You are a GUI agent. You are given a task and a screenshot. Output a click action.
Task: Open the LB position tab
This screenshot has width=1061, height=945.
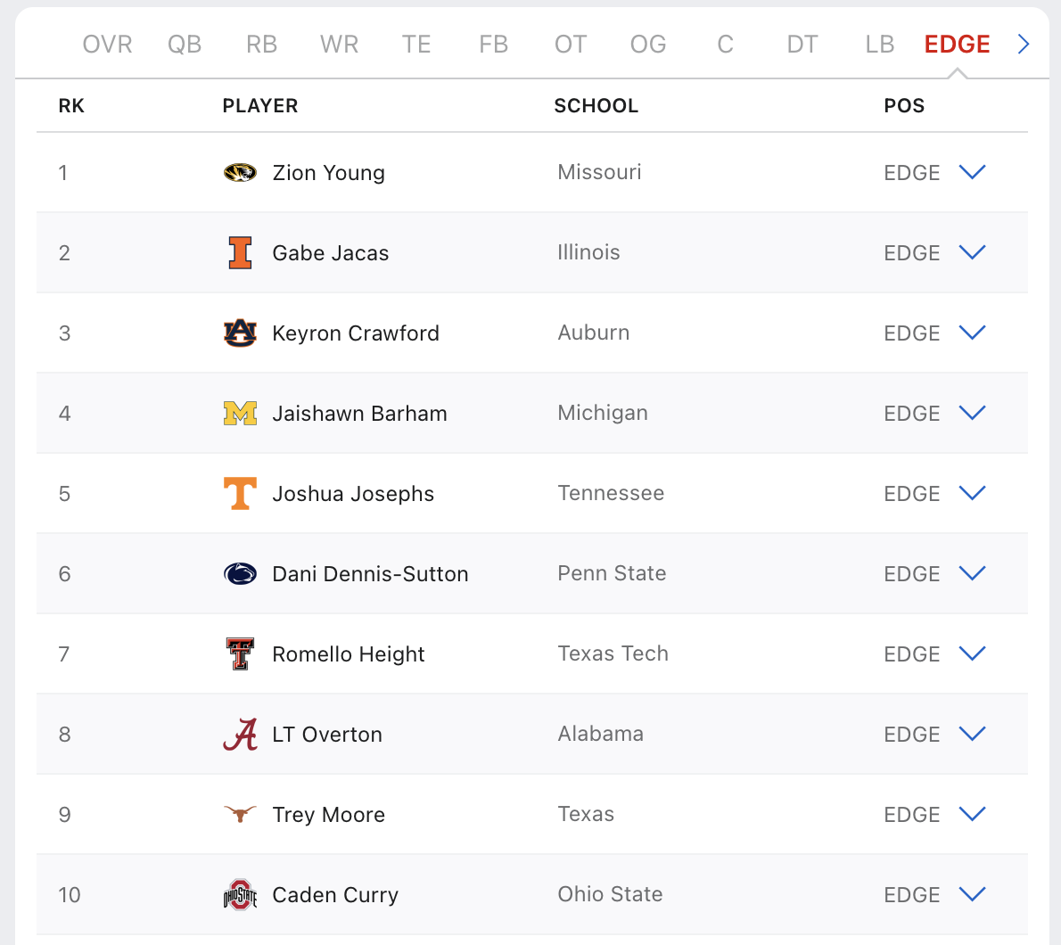879,45
